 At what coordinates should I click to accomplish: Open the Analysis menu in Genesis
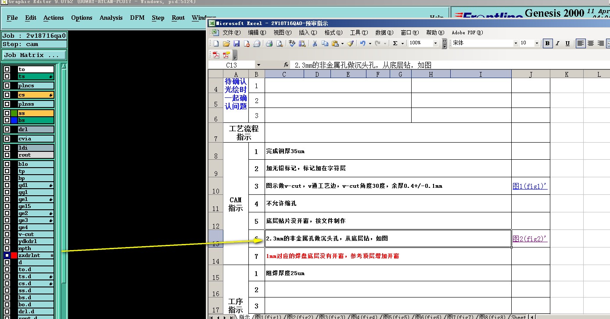coord(111,18)
